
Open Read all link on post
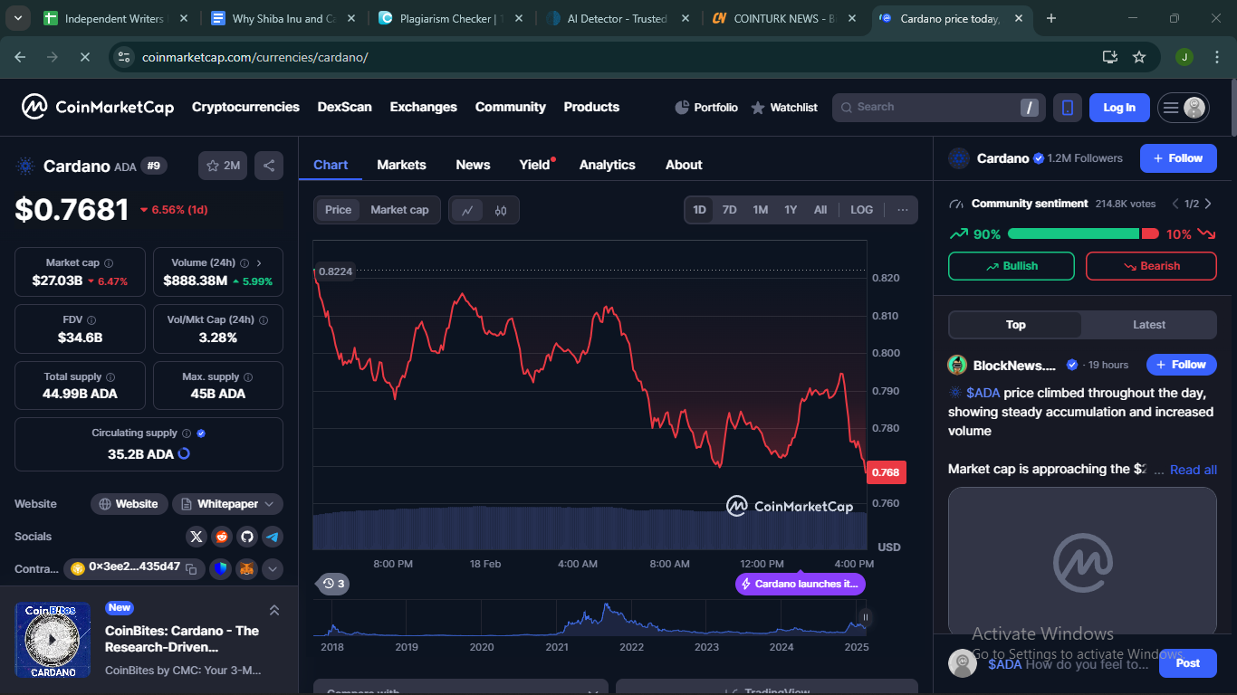(1194, 470)
